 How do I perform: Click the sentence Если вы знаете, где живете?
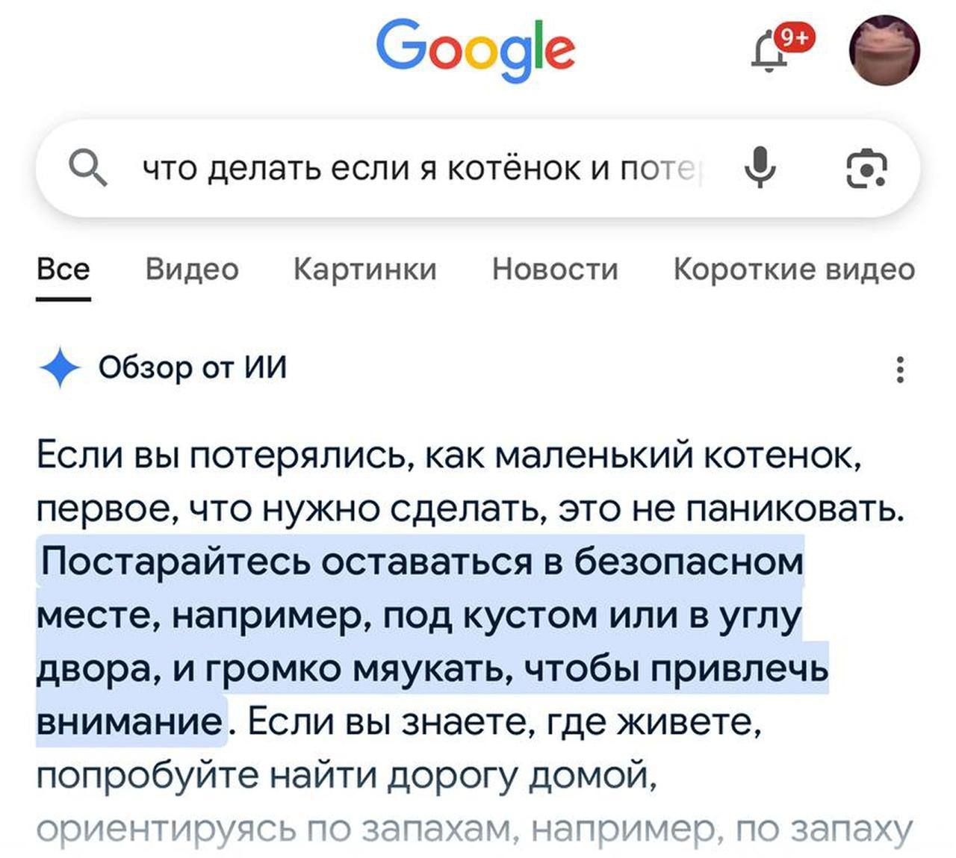(500, 722)
